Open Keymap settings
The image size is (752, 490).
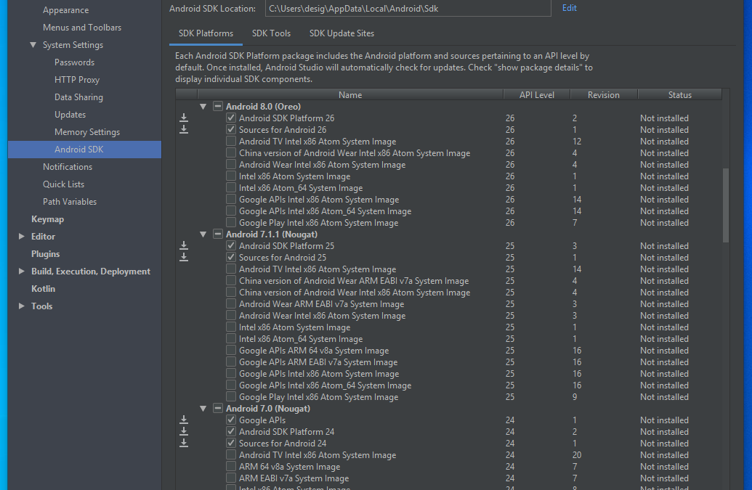coord(47,219)
